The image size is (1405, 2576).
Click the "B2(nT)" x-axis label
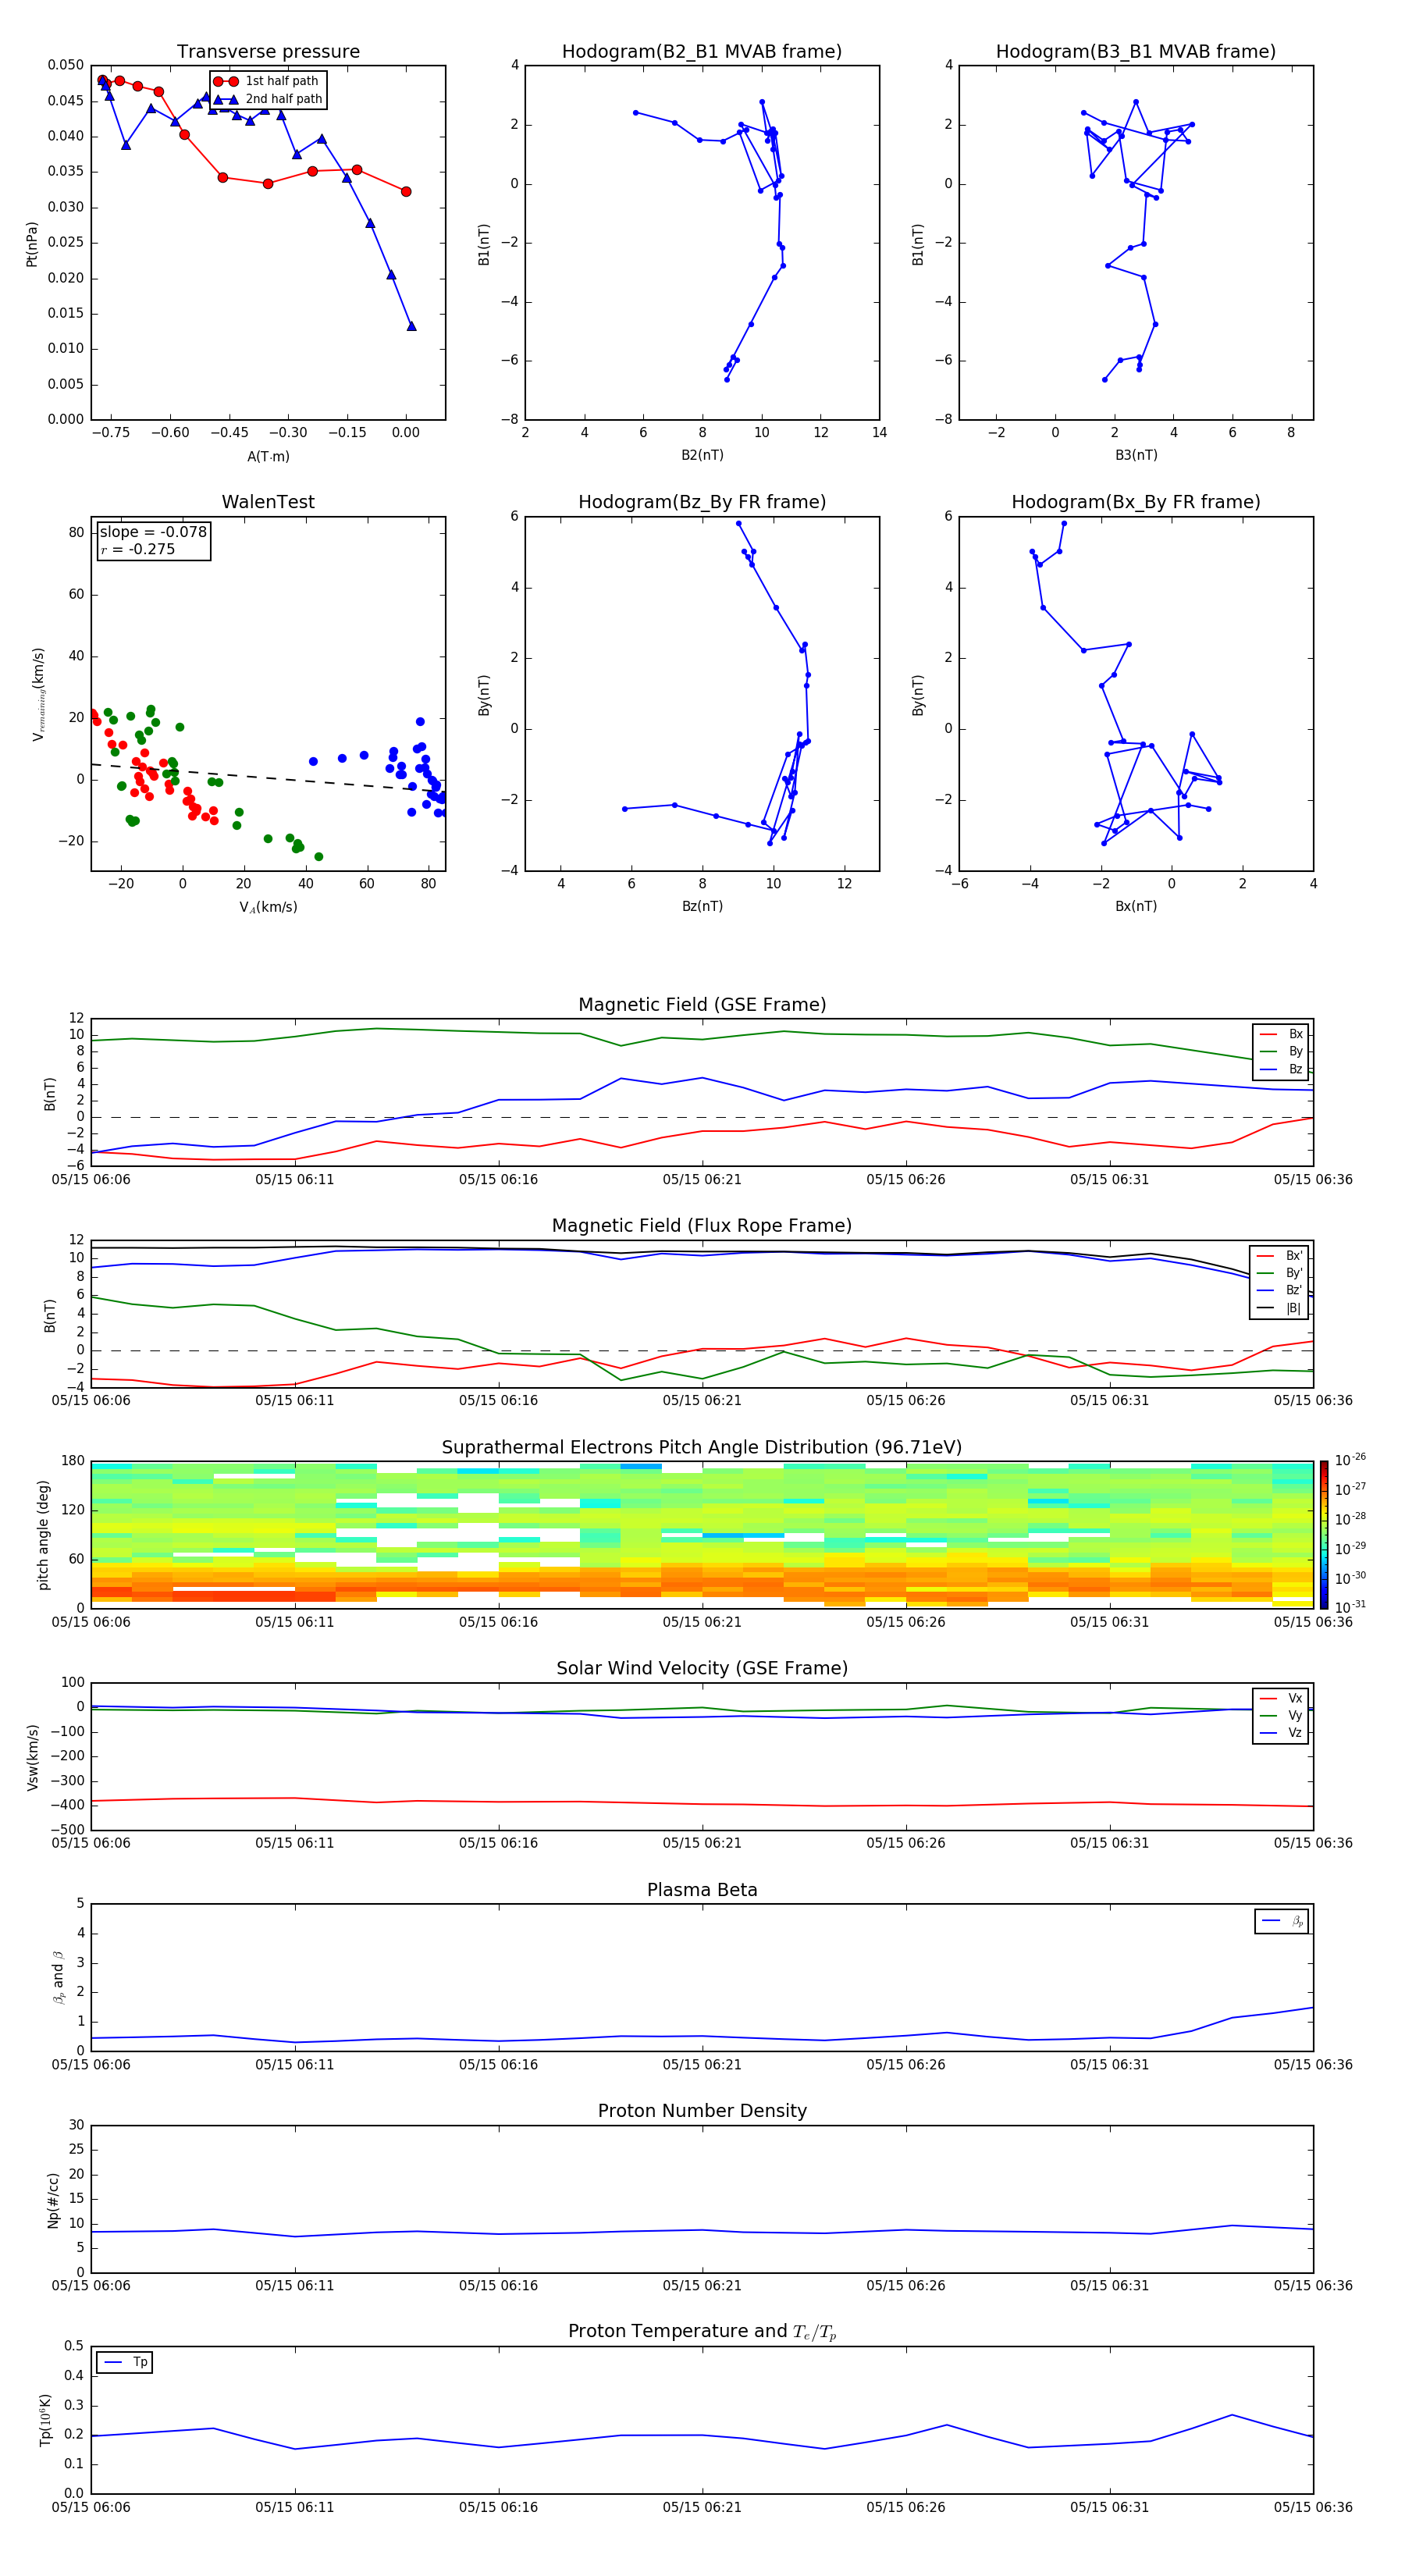[x=702, y=455]
